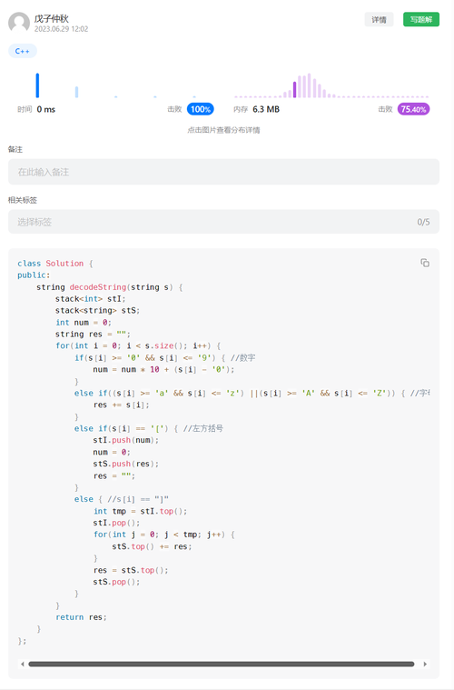
Task: Click the right scroll arrow under the code
Action: coord(425,664)
